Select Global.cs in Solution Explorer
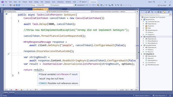 [150, 32]
